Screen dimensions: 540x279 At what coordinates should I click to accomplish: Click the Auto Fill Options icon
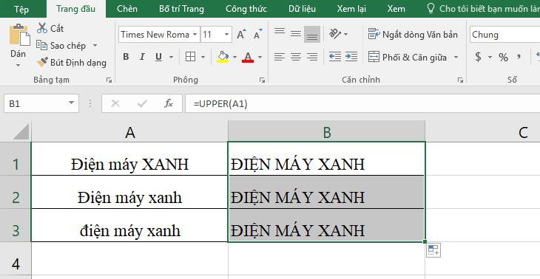433,250
